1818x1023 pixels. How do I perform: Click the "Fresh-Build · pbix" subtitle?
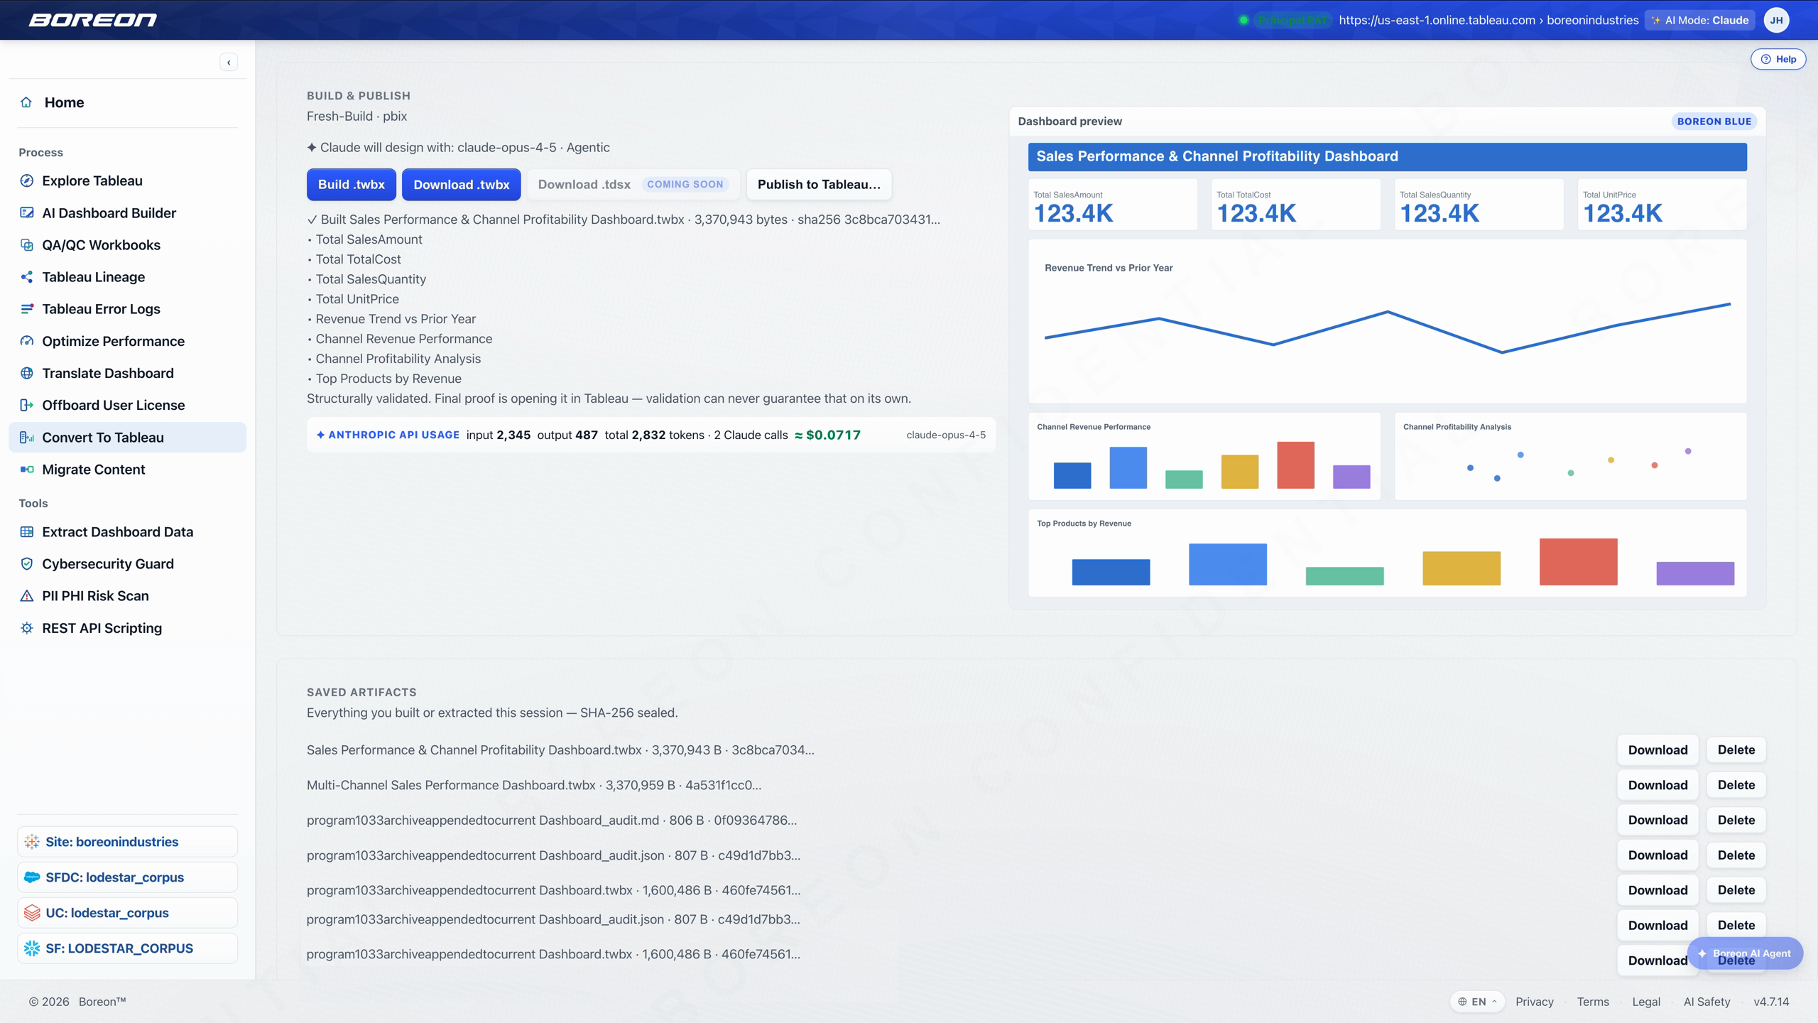point(356,116)
